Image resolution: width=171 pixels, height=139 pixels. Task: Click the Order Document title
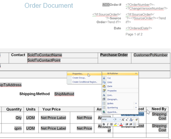pos(49,5)
